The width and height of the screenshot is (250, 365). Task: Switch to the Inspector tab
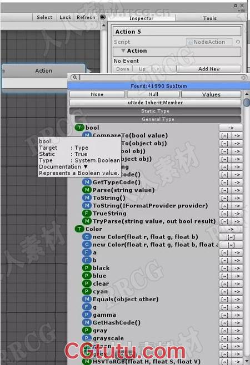click(x=141, y=18)
